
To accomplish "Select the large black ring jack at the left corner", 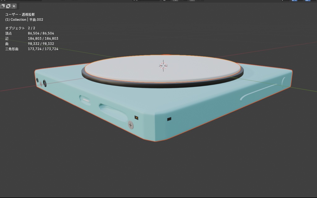I will 45,83.
